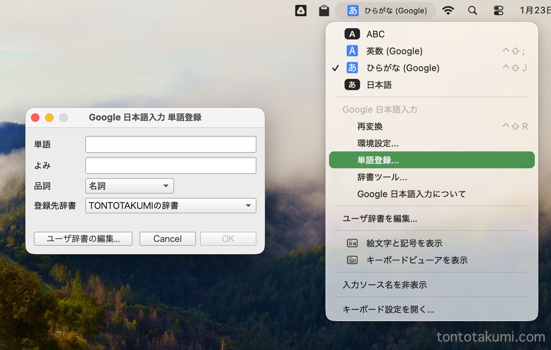551x350 pixels.
Task: Switch to 英数 (Google) input source
Action: [394, 51]
